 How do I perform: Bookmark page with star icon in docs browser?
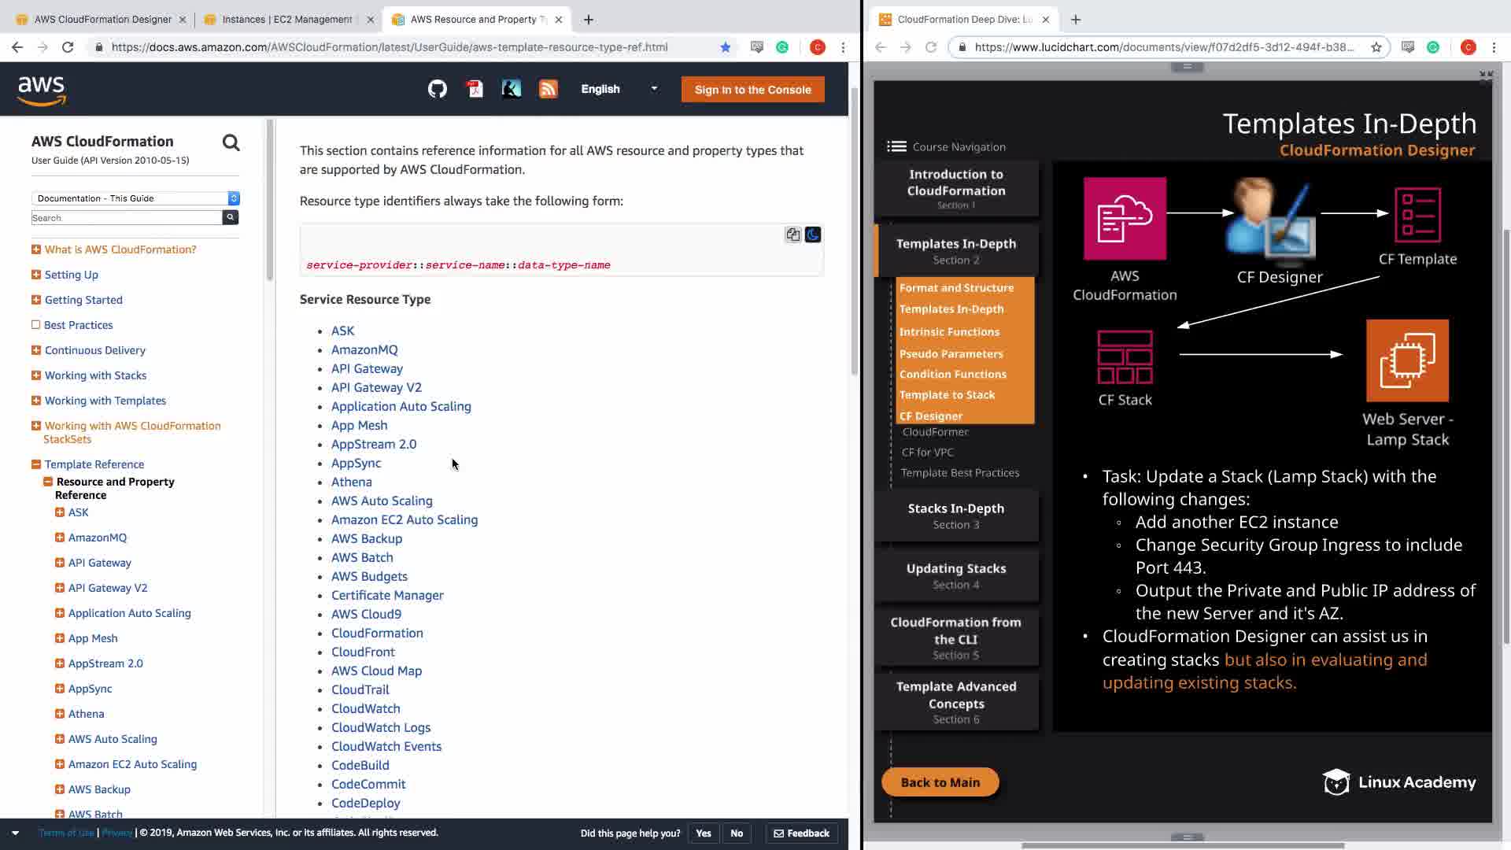coord(726,47)
